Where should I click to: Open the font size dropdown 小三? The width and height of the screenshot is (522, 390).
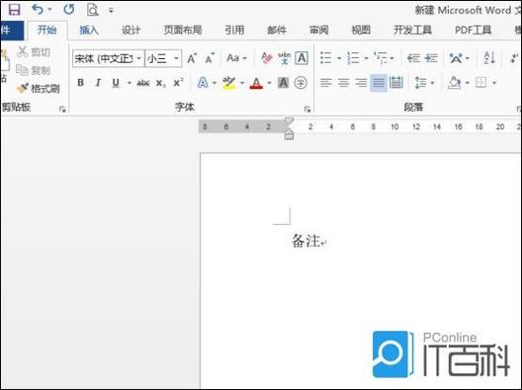(163, 59)
